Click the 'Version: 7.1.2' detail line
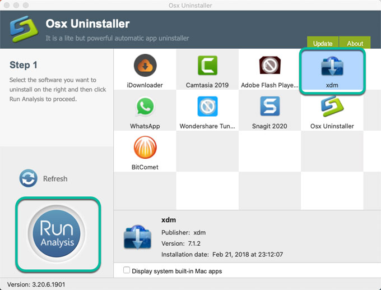 (181, 243)
